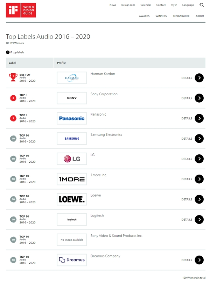The width and height of the screenshot is (210, 286).
Task: Click the Harman Kardon details arrow
Action: click(x=199, y=78)
